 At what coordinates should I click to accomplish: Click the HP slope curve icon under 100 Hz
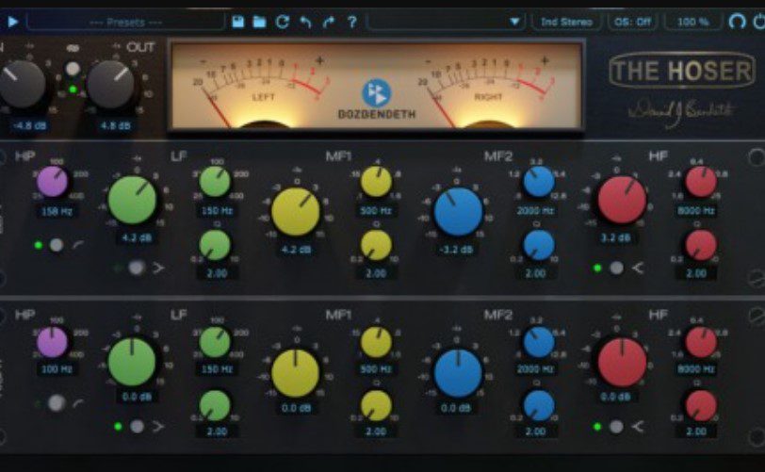point(78,402)
